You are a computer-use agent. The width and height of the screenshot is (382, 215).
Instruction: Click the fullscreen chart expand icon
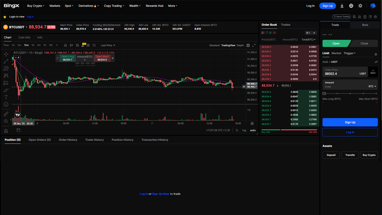pyautogui.click(x=254, y=45)
